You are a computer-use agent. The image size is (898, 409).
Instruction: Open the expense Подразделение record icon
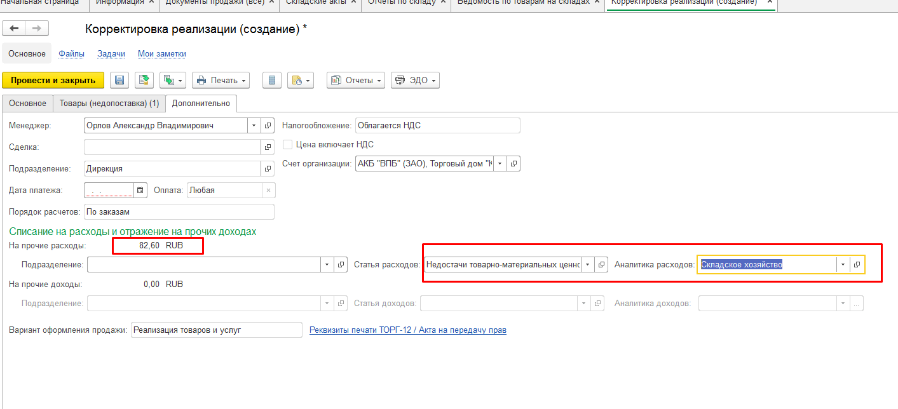(341, 264)
